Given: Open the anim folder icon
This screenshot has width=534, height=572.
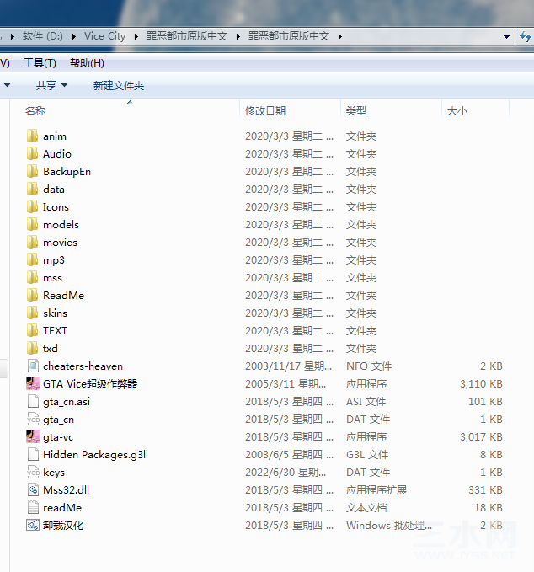Looking at the screenshot, I should pos(33,136).
